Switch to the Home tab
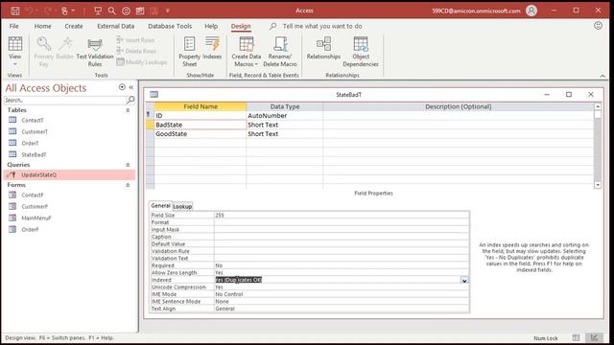The width and height of the screenshot is (614, 345). coord(42,26)
